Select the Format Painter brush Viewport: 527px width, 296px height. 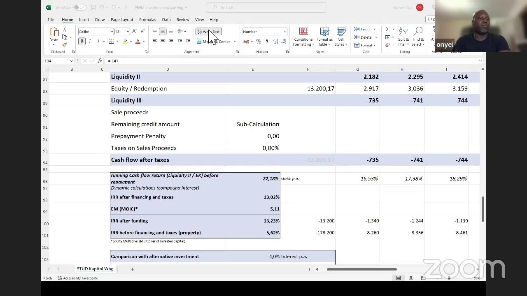(x=65, y=44)
